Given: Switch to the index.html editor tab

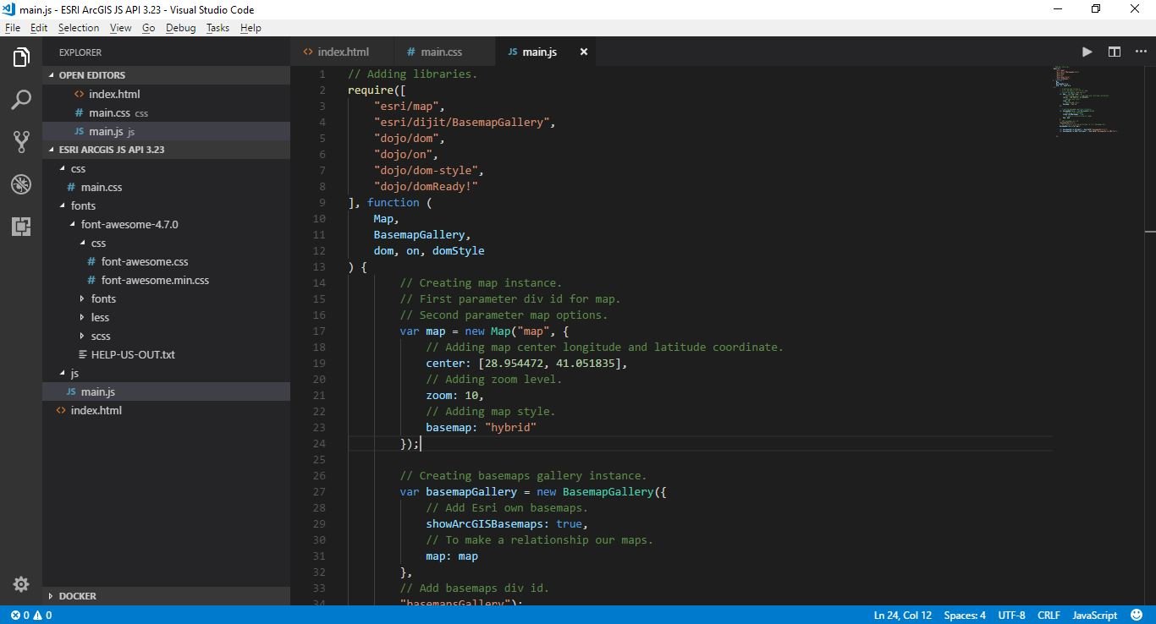Looking at the screenshot, I should point(342,52).
